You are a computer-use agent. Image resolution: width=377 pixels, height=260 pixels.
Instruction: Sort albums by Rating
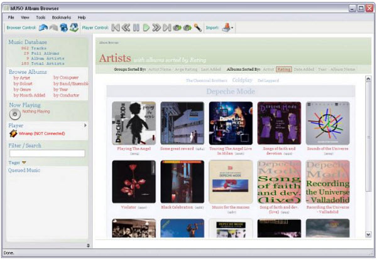[x=284, y=69]
